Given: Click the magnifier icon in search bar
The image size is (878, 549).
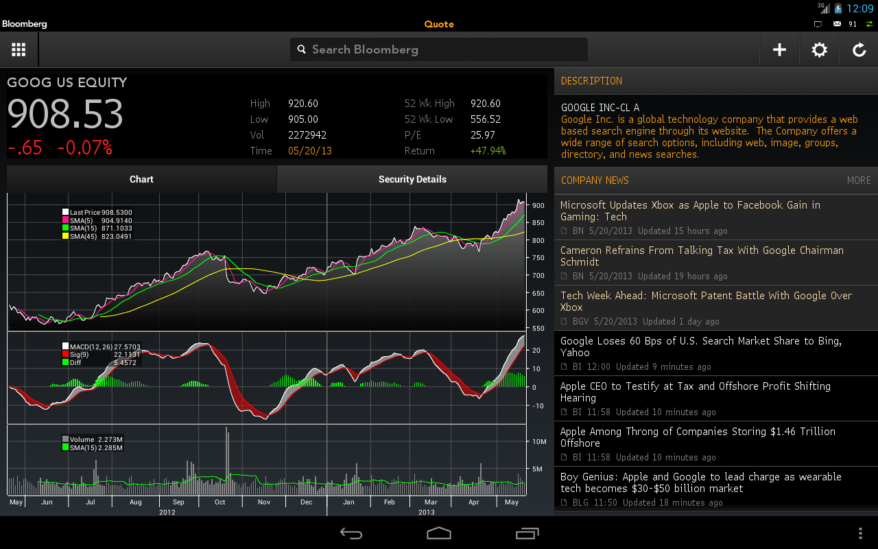Looking at the screenshot, I should [x=301, y=49].
